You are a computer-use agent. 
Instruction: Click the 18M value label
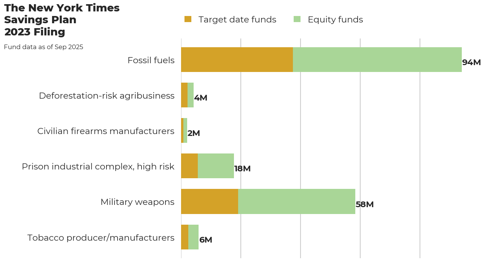click(x=242, y=169)
